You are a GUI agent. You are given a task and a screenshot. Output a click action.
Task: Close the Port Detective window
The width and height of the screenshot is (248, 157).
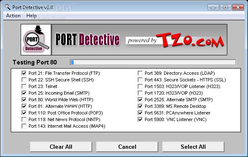click(x=238, y=7)
